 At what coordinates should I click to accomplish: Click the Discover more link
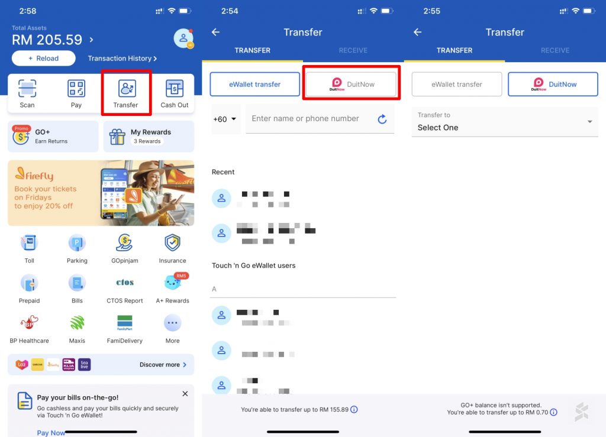pyautogui.click(x=163, y=365)
